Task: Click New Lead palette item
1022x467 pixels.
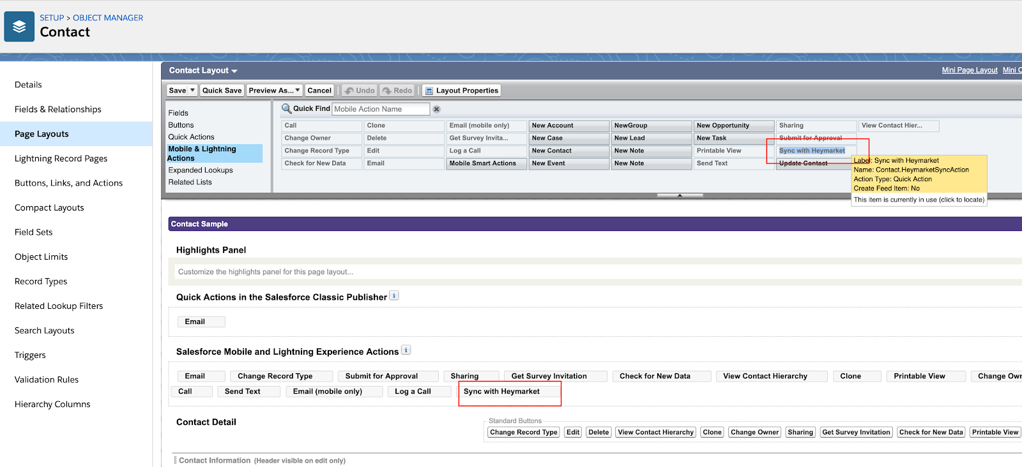Action: [x=651, y=138]
